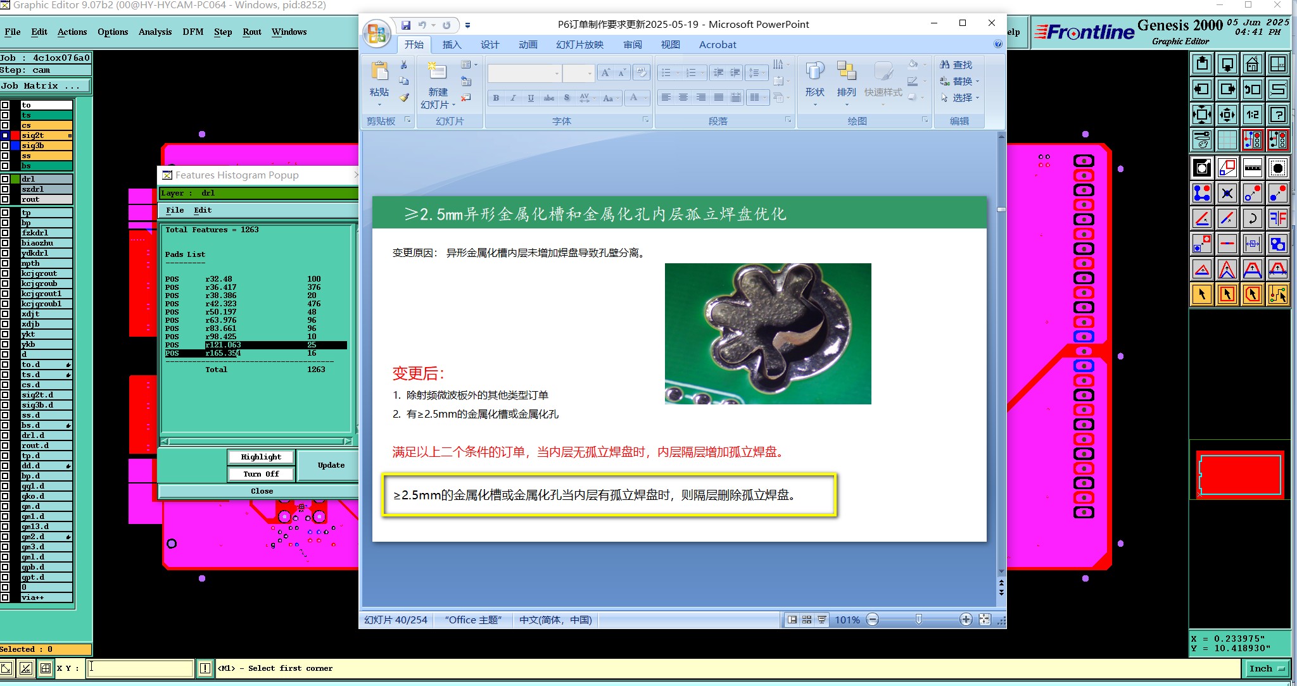Toggle the checkbox beside drl layer
Viewport: 1297px width, 686px height.
pos(5,179)
